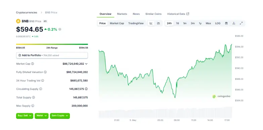Image resolution: width=263 pixels, height=130 pixels.
Task: Click the volume navigator strip below chart
Action: click(165, 112)
